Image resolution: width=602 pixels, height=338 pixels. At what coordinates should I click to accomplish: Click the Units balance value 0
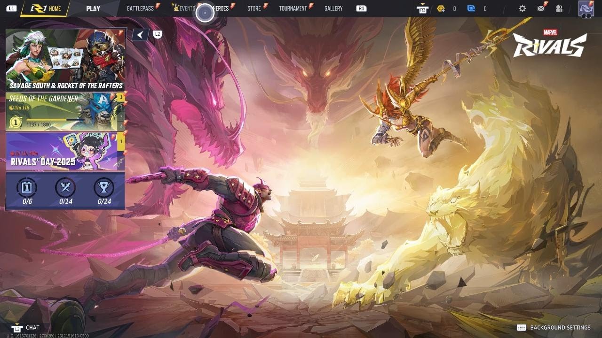(x=485, y=8)
